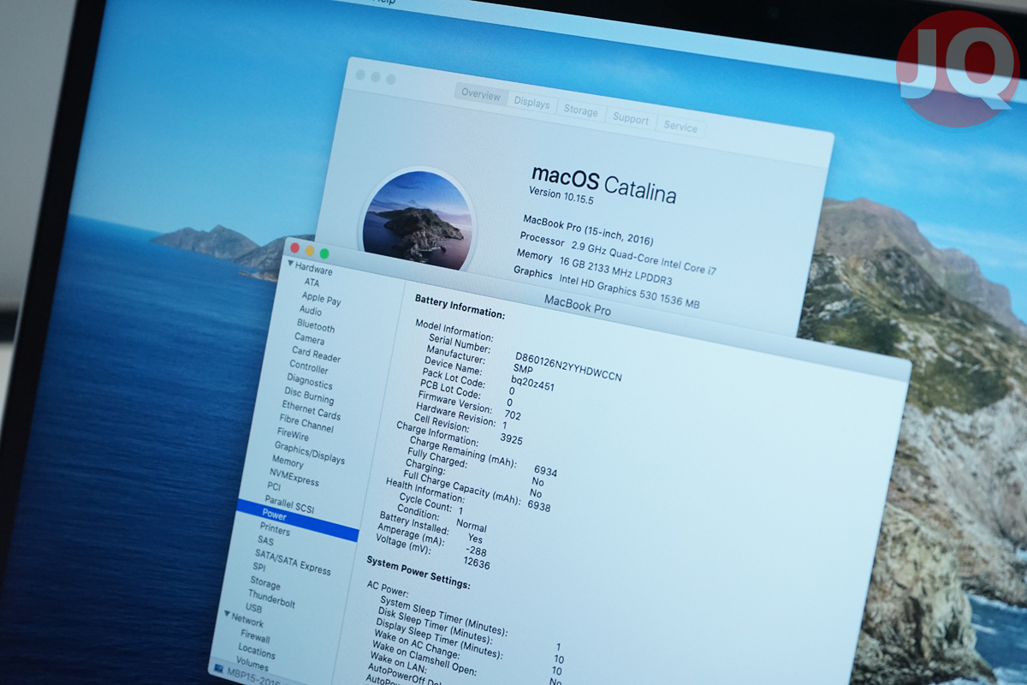Click the charge remaining value '6934'
Screen dimensions: 1027x685
coord(545,471)
